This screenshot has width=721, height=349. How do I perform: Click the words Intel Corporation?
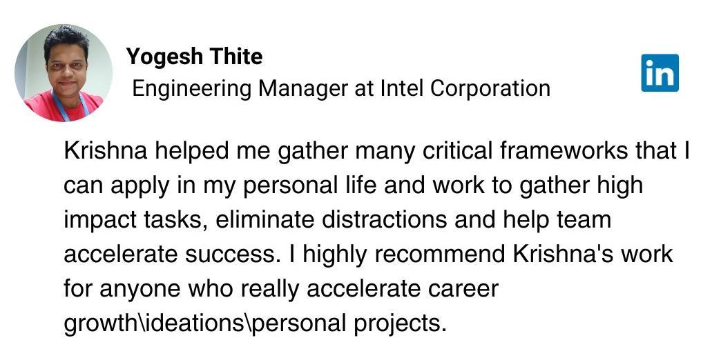tap(465, 88)
